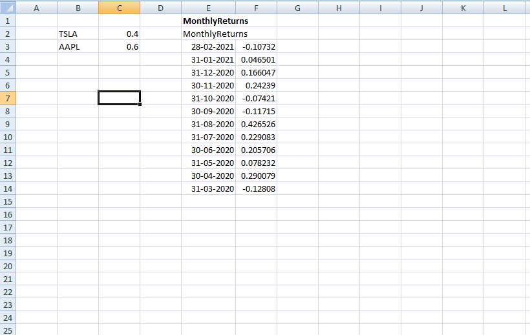Click the date cell 31-03-2020
Image resolution: width=530 pixels, height=335 pixels.
coord(209,188)
